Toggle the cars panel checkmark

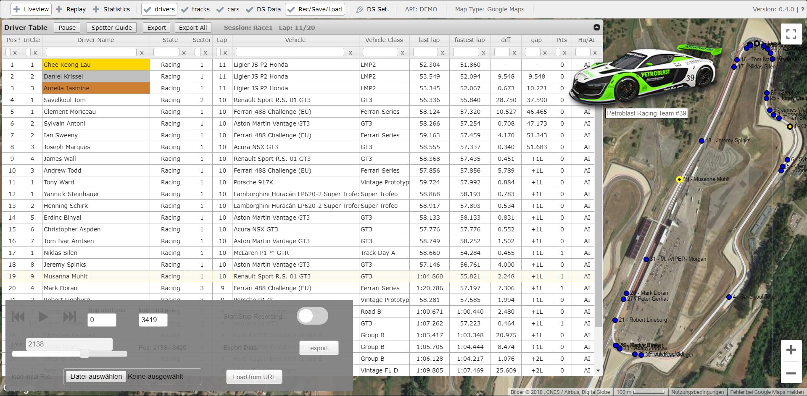coord(228,9)
